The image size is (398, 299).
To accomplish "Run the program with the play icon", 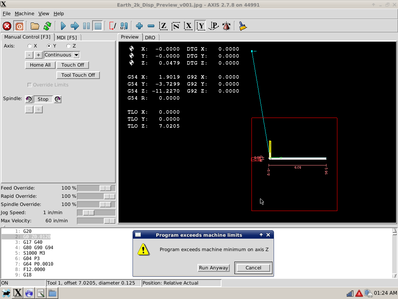I will point(63,26).
